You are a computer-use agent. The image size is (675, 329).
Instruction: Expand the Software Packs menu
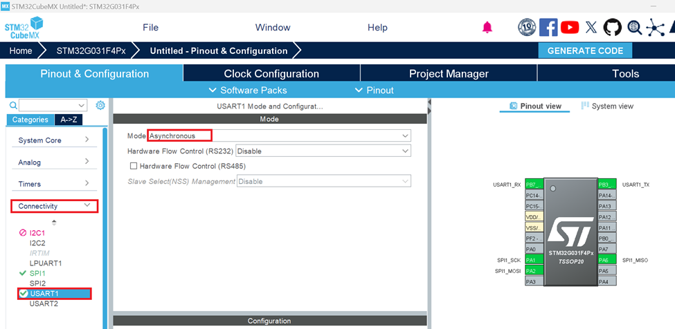(x=248, y=90)
